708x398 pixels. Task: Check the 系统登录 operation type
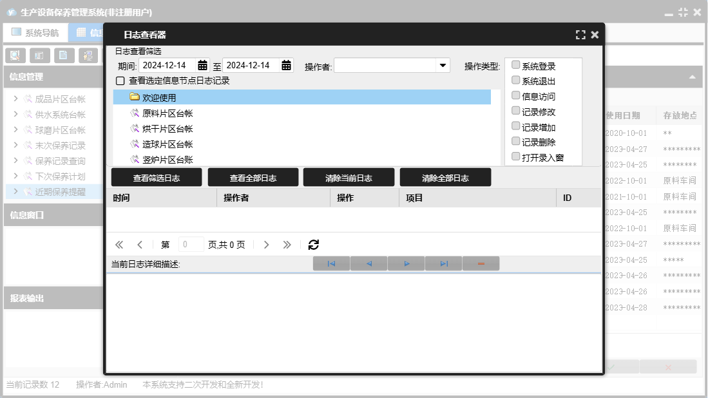pyautogui.click(x=516, y=65)
